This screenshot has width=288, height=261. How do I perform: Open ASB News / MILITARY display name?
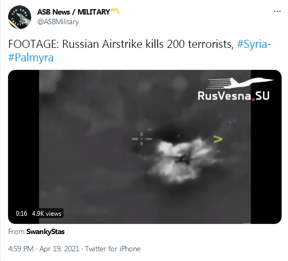74,12
